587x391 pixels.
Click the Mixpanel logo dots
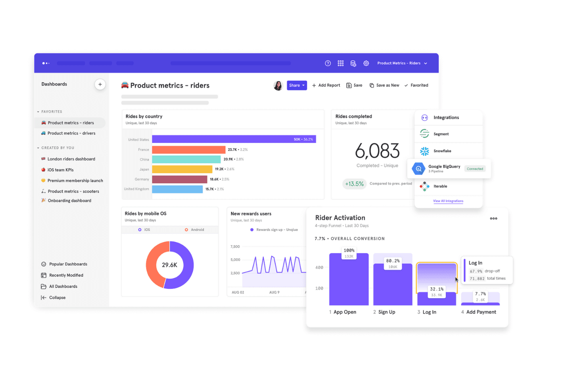pyautogui.click(x=46, y=63)
